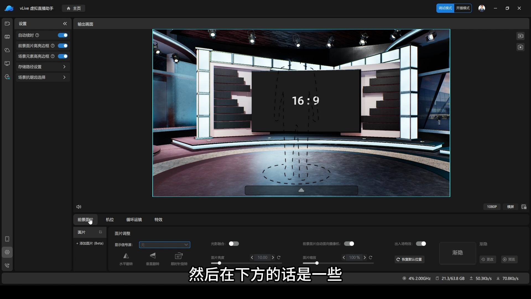
Task: Open the settings gear in the left sidebar
Action: pyautogui.click(x=7, y=252)
